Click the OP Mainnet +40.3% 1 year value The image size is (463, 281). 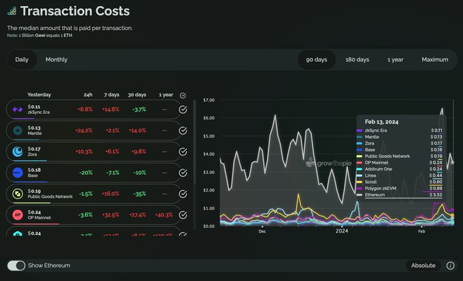point(164,215)
